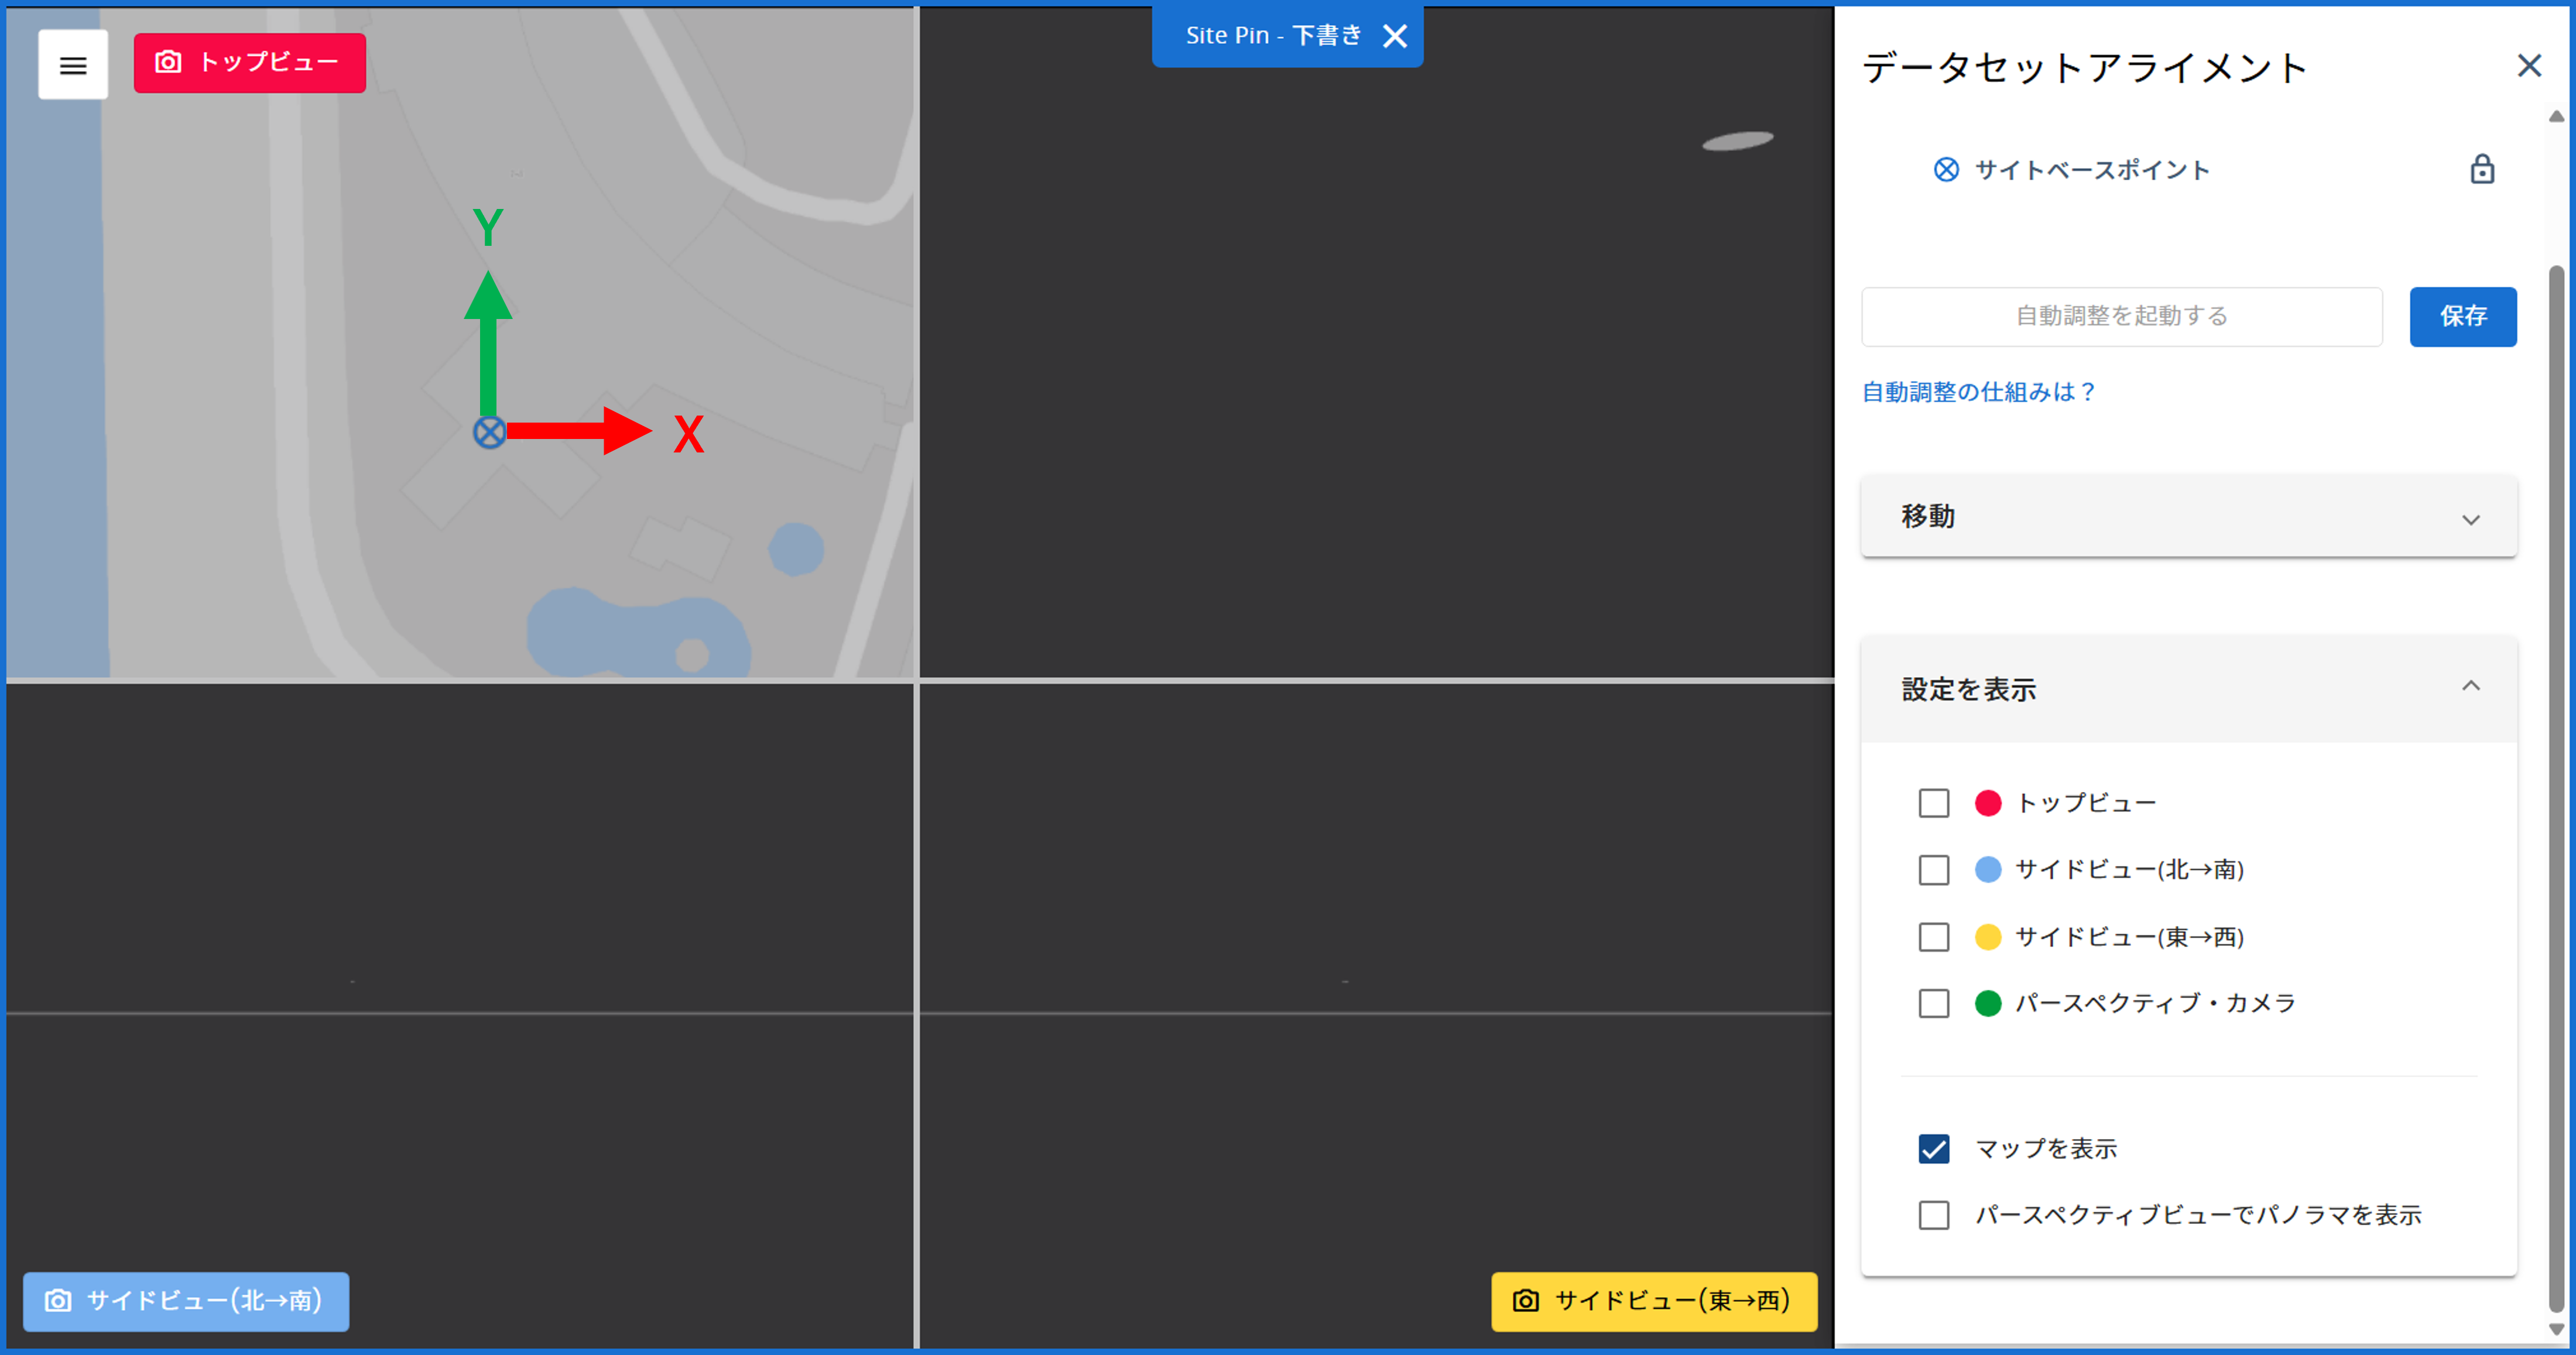The image size is (2576, 1355).
Task: Click the panel vertical scrollbar thumb
Action: click(x=2556, y=788)
